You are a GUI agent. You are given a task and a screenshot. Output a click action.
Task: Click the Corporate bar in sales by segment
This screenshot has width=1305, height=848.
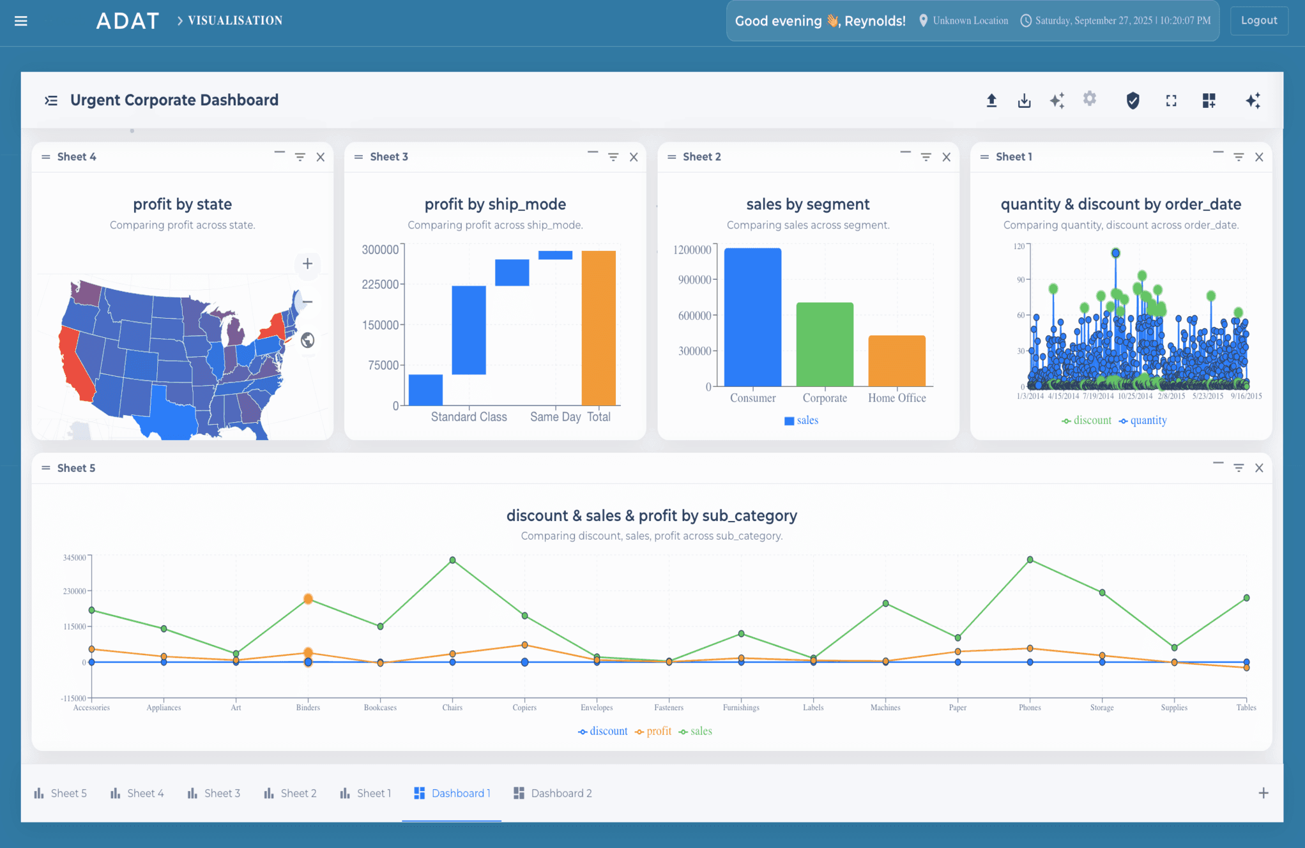(825, 344)
